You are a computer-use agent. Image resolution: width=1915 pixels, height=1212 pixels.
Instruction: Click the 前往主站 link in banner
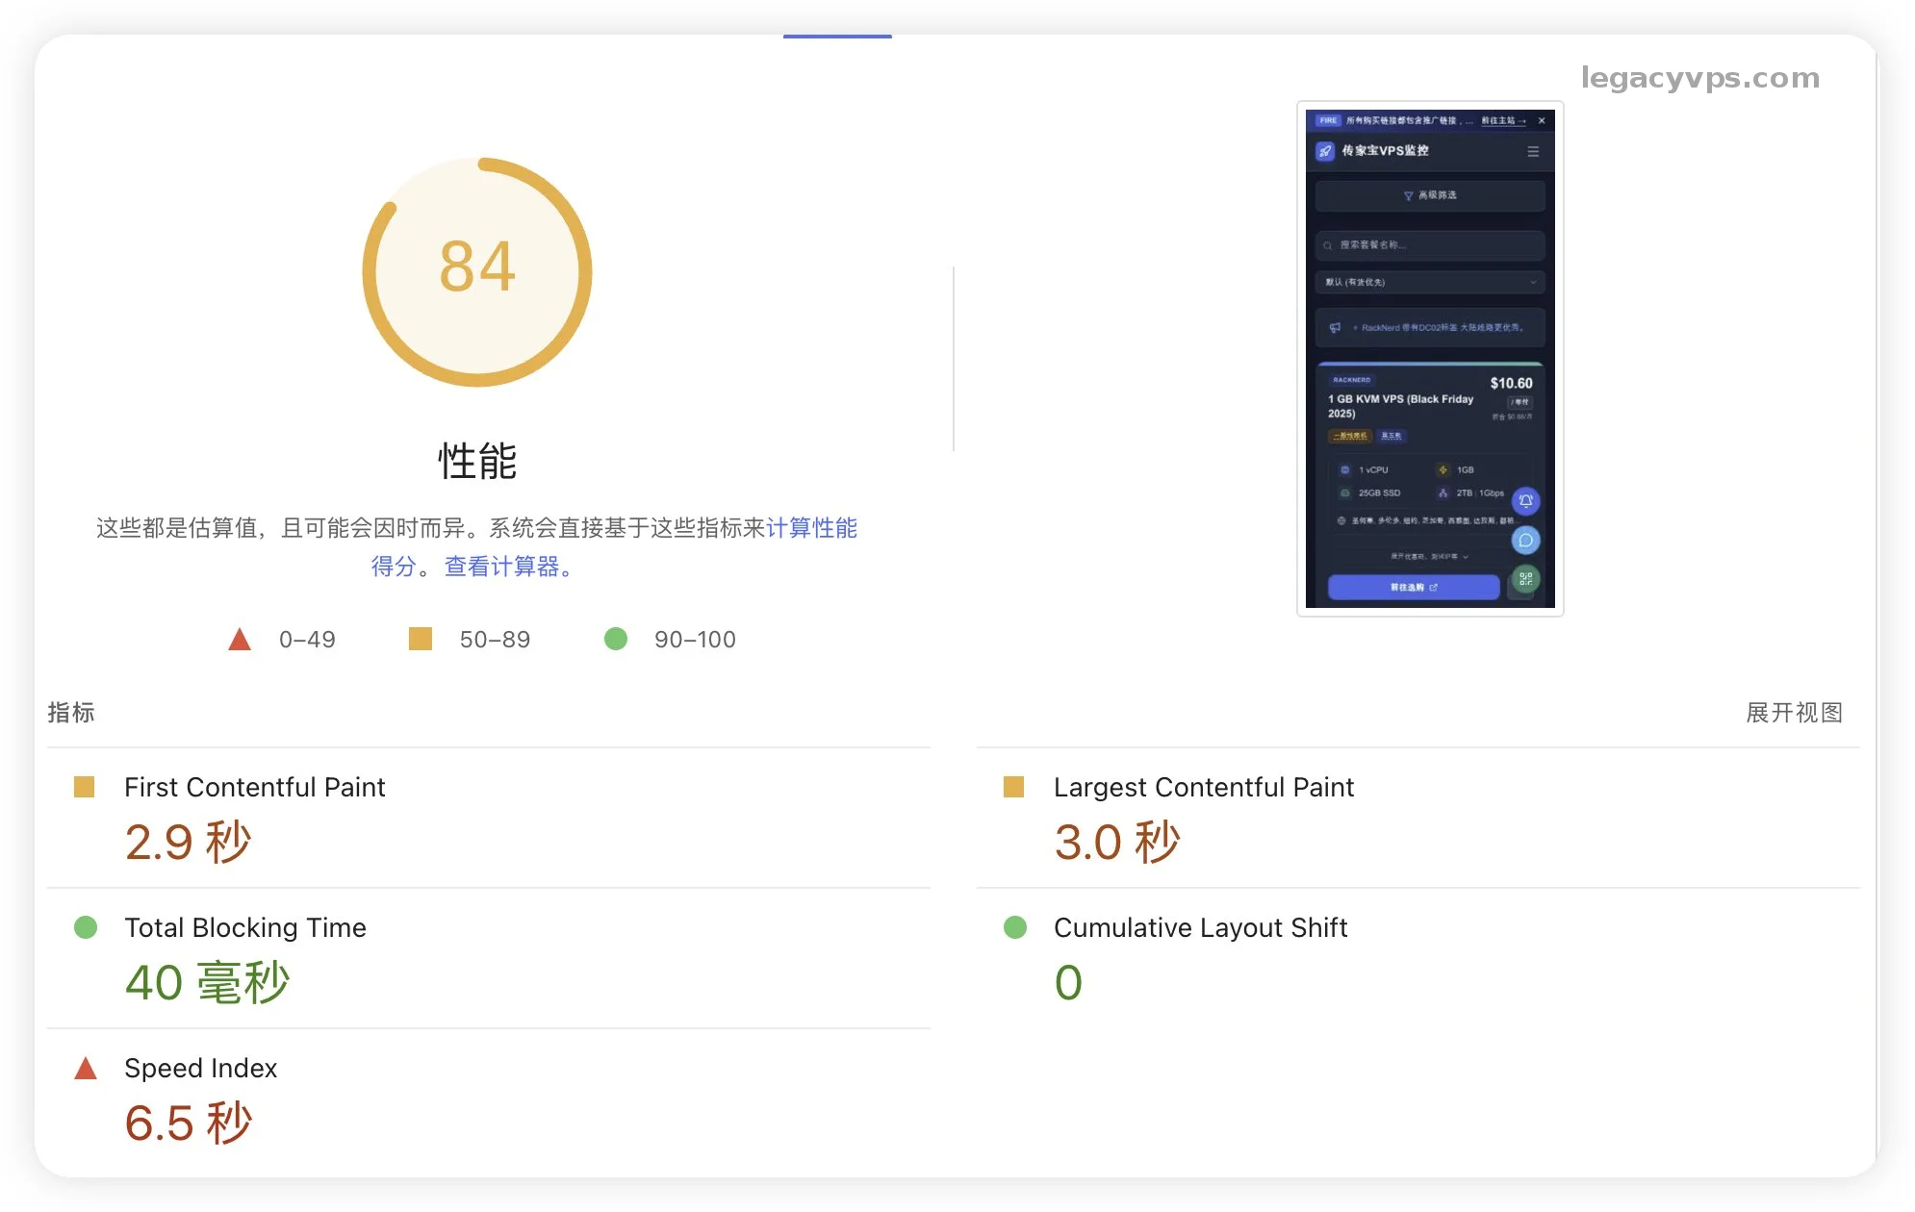[1502, 121]
